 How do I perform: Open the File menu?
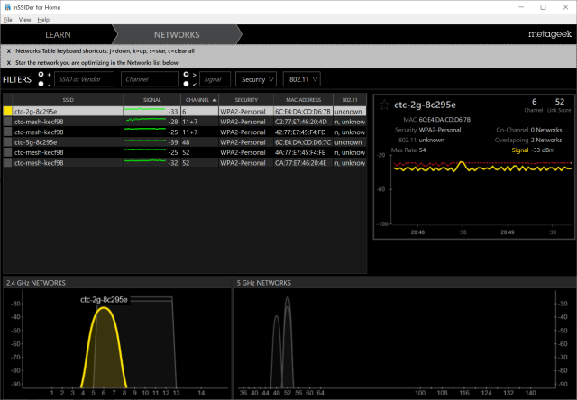8,20
